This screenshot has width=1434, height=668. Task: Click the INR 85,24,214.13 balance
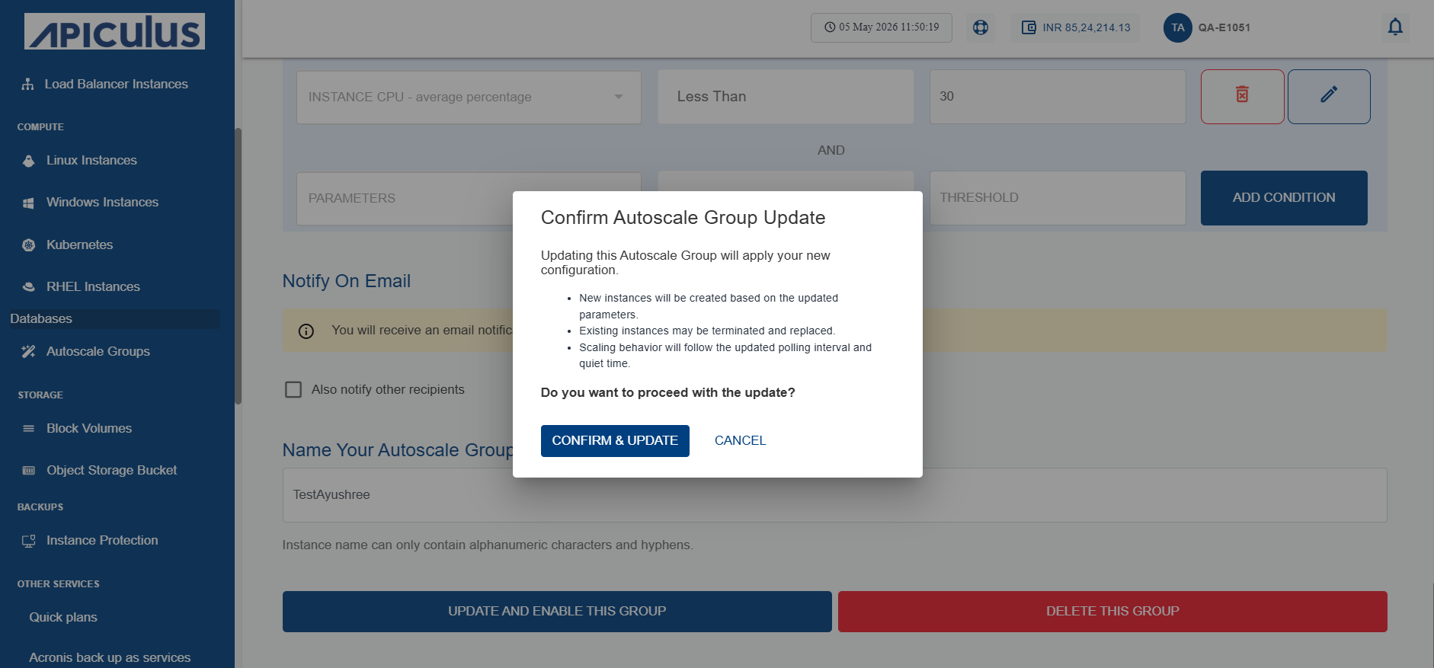point(1087,27)
